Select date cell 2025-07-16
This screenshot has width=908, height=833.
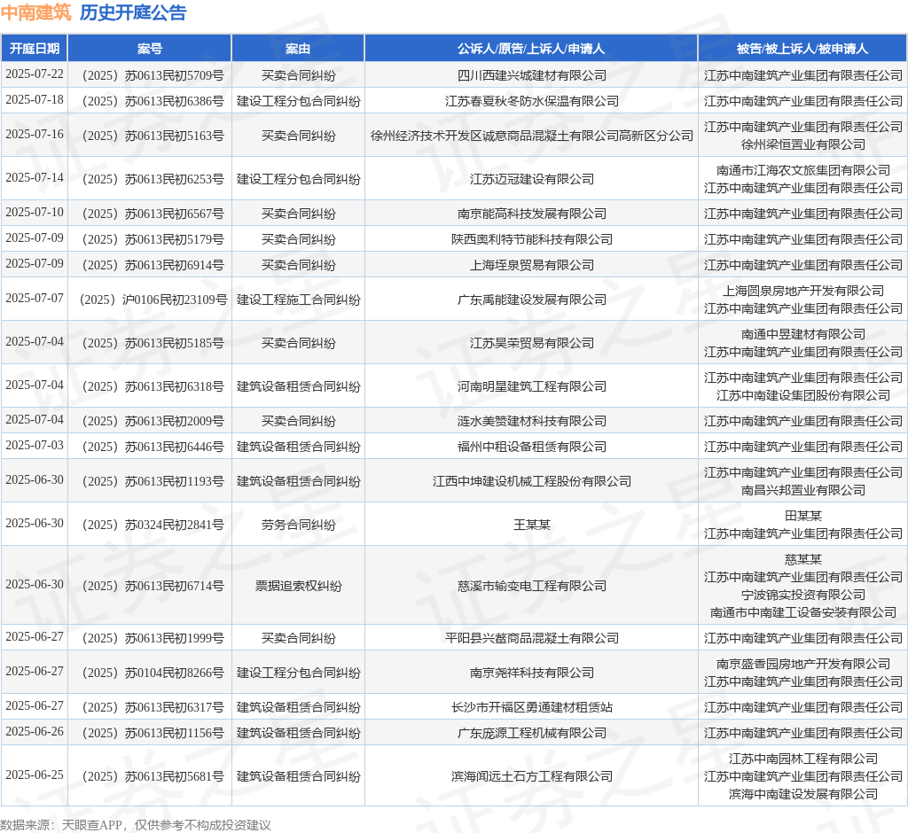35,135
